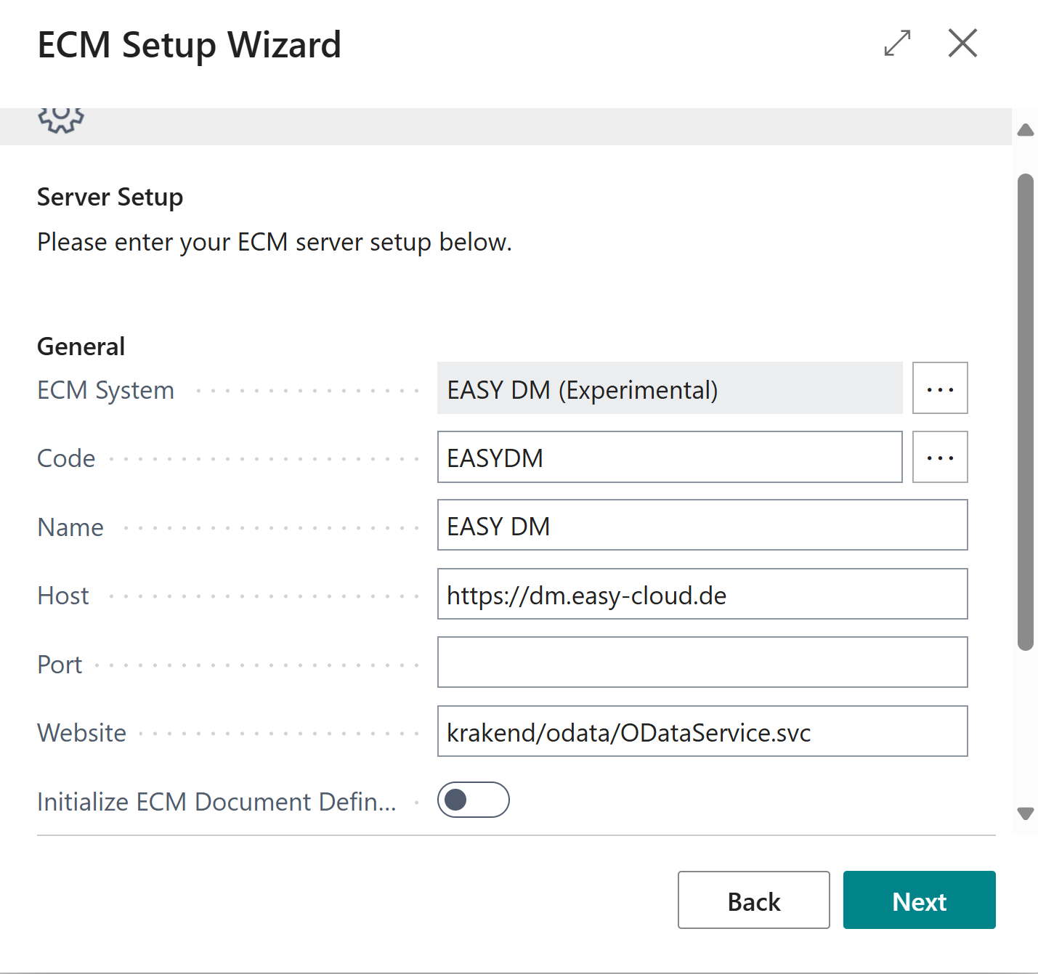Expand the wizard to full screen

(x=897, y=43)
